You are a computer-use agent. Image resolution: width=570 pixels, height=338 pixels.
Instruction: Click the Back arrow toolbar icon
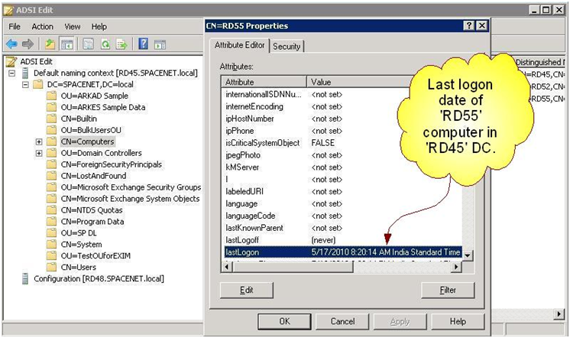coord(11,44)
